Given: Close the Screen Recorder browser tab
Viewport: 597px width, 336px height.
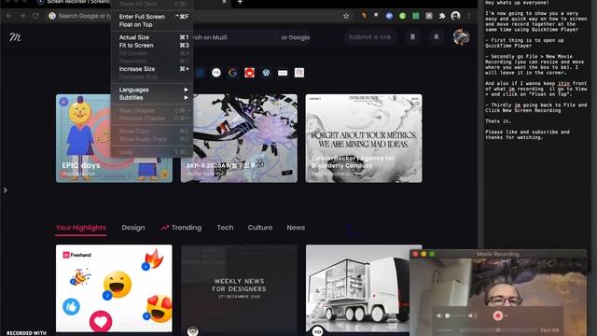Looking at the screenshot, I should 224,2.
